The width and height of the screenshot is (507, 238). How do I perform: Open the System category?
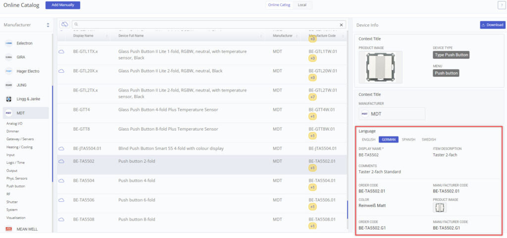(12, 210)
